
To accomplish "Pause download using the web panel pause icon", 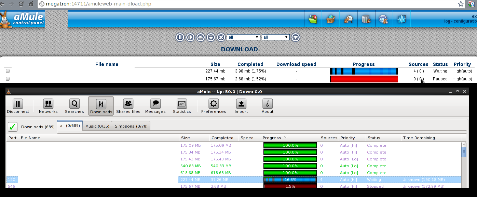I will pos(180,37).
